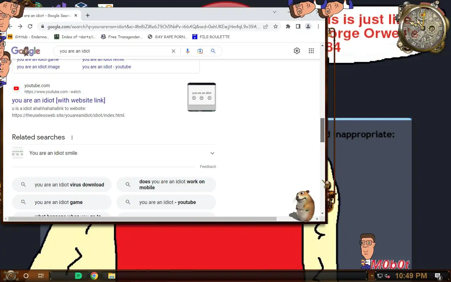Search 'you are an idiot virus download'
451x282 pixels.
(x=62, y=185)
